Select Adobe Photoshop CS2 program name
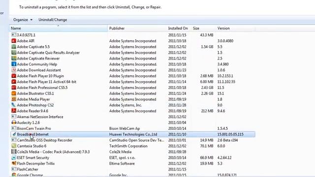This screenshot has width=315, height=177. pos(35,105)
